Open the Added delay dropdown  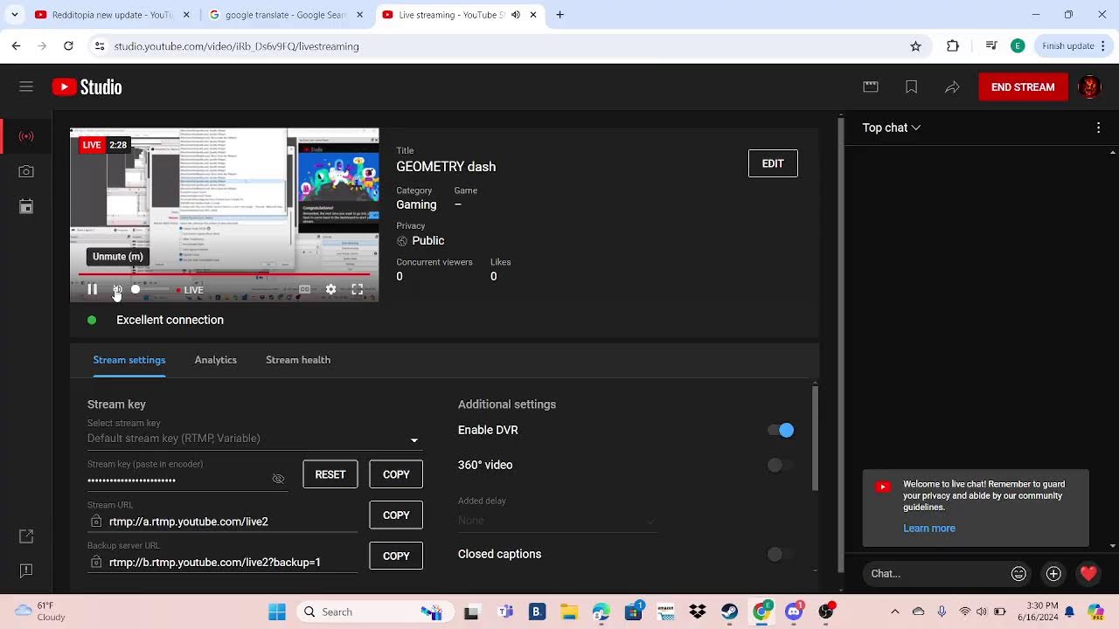pos(557,521)
